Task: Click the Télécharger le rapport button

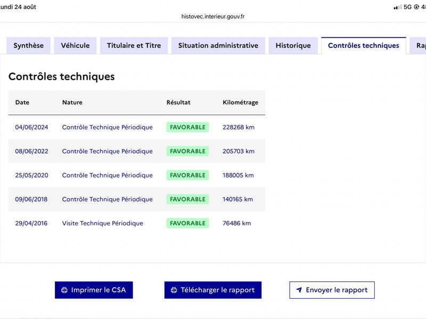Action: 212,290
